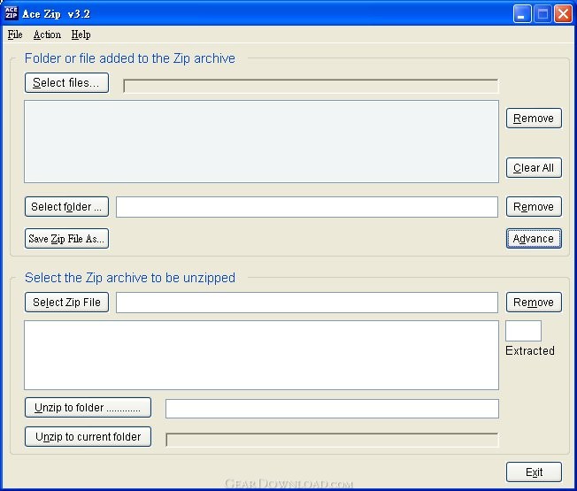Open the File menu

click(x=15, y=35)
